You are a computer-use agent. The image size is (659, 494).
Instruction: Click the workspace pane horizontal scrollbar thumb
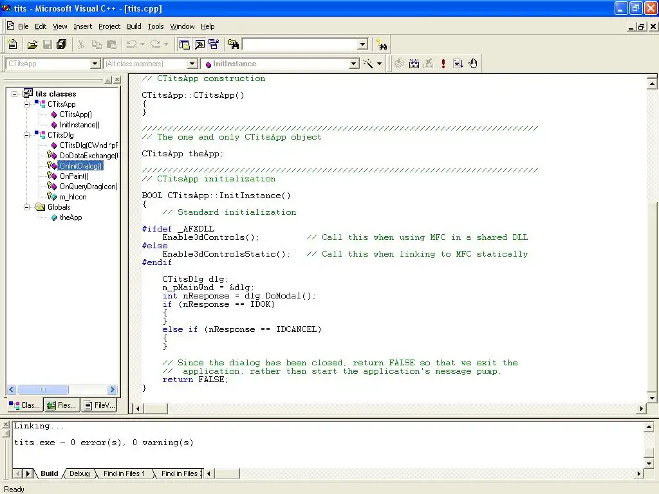pos(43,389)
